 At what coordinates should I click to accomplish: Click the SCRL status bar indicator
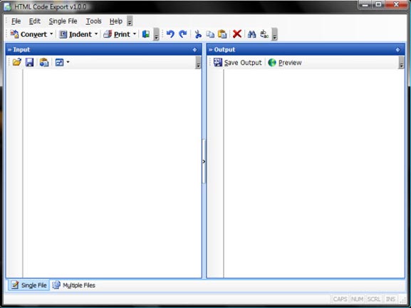[x=374, y=299]
